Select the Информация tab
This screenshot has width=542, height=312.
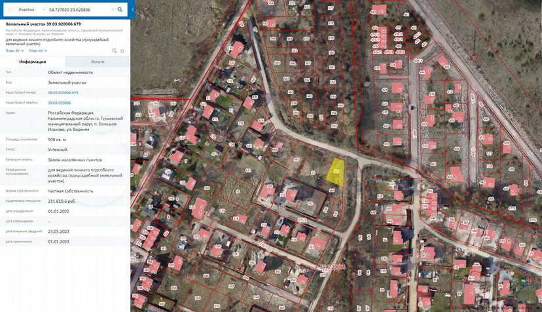click(33, 61)
